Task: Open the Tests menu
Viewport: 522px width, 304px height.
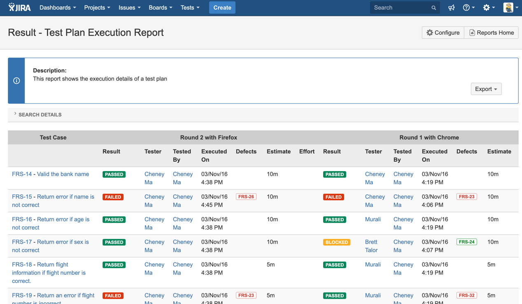Action: 190,8
